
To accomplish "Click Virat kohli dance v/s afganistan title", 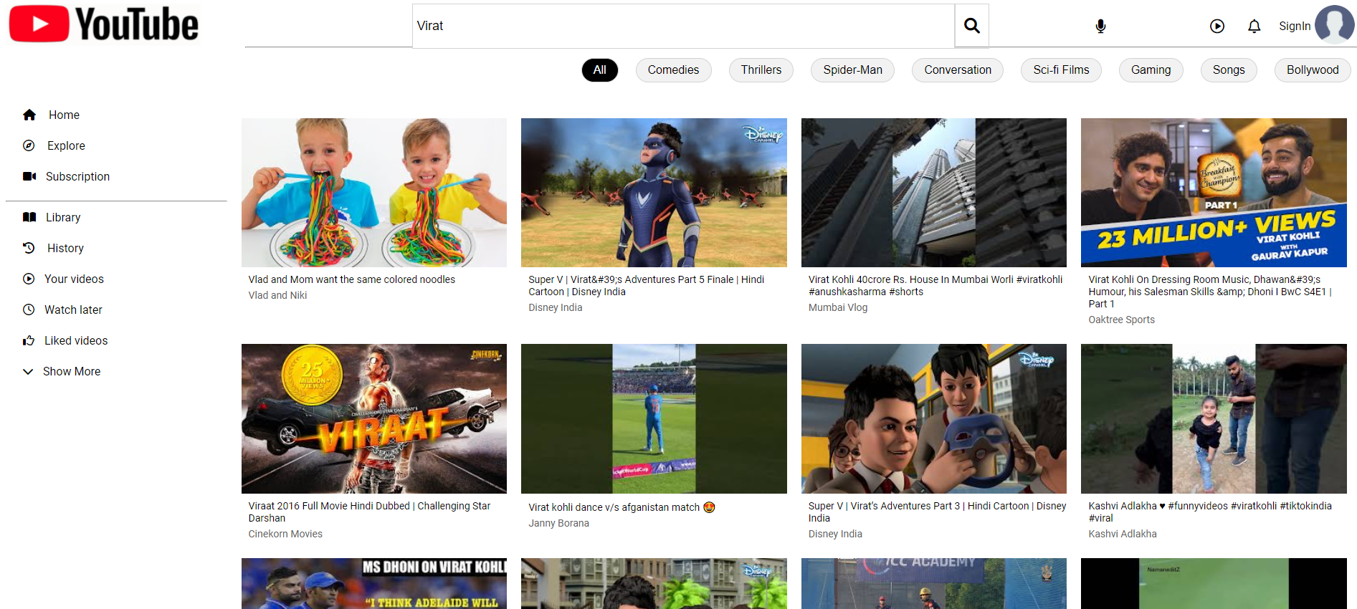I will (x=622, y=507).
